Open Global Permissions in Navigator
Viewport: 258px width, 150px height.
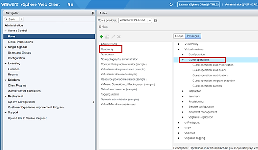pos(20,42)
